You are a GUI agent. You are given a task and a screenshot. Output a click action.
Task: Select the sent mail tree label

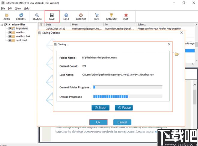pos(21,40)
